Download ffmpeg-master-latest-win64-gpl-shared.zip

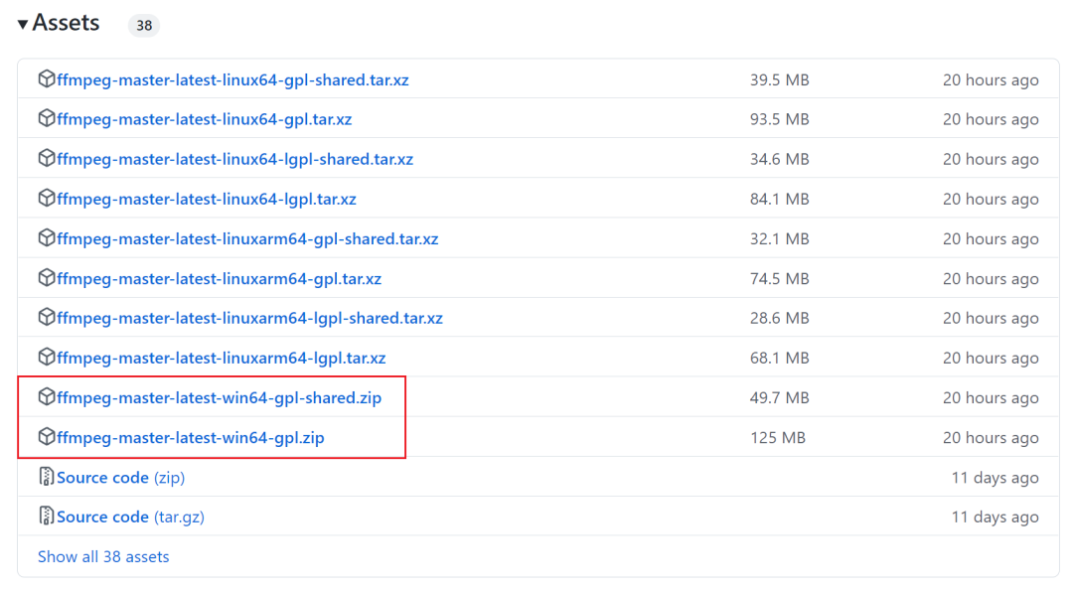tap(219, 397)
